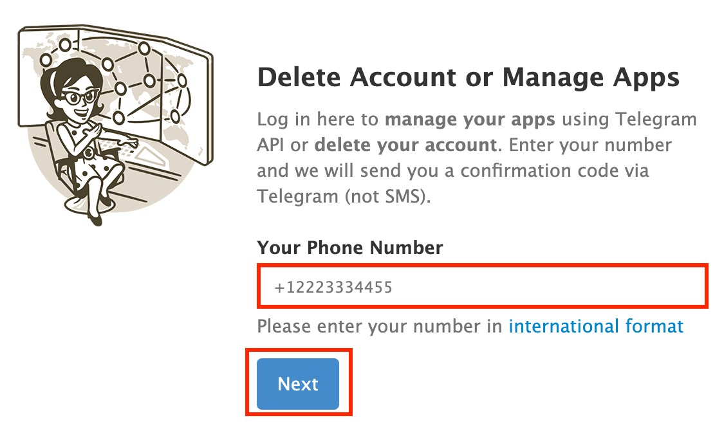Open the international format link

595,326
